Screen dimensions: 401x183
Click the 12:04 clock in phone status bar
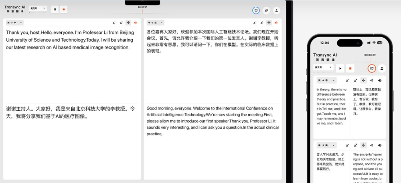click(324, 43)
